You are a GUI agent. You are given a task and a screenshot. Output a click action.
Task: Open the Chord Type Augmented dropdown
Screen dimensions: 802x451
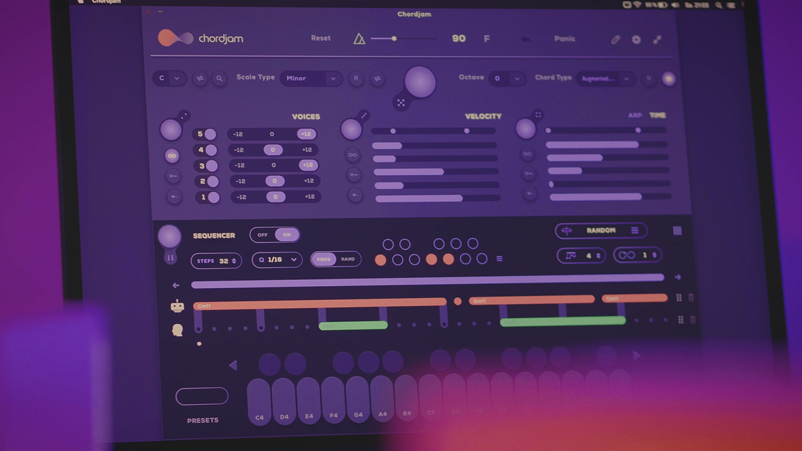(x=606, y=79)
